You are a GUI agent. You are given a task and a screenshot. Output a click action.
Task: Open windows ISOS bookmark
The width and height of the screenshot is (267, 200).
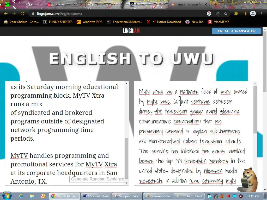tap(90, 22)
